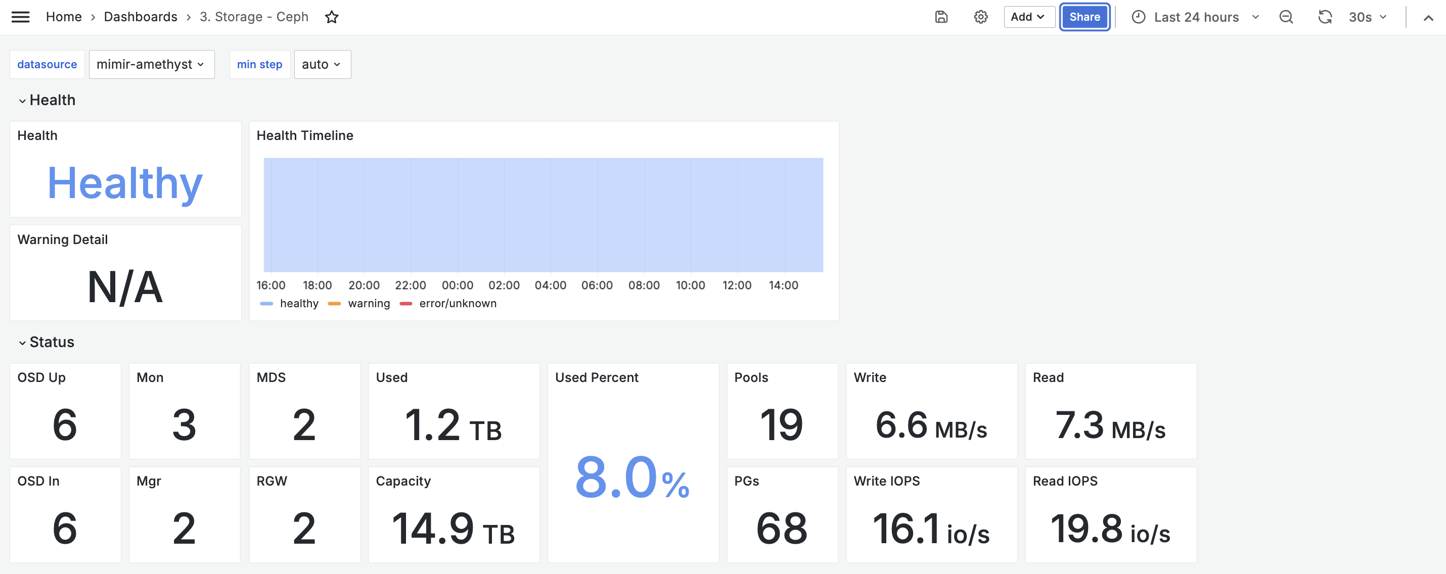This screenshot has width=1446, height=574.
Task: Toggle the warning legend series
Action: (368, 304)
